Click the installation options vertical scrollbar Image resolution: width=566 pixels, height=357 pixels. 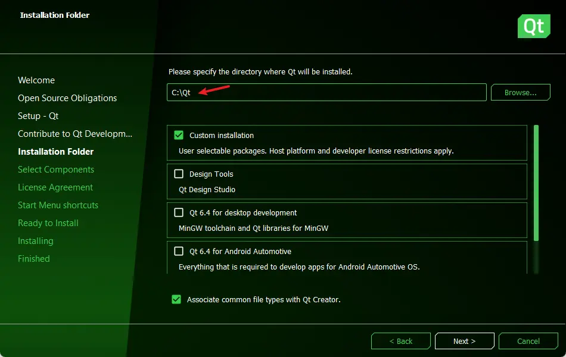(536, 183)
